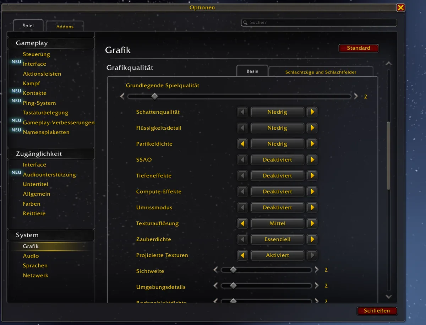Image resolution: width=426 pixels, height=325 pixels.
Task: Click left arrow of Projizierte Texturen
Action: click(242, 255)
